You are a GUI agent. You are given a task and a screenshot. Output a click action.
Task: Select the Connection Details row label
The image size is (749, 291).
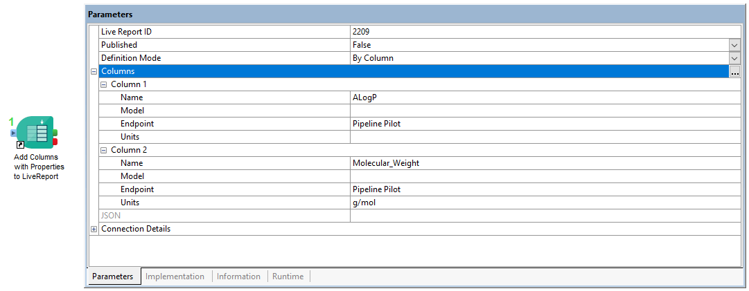pos(136,229)
